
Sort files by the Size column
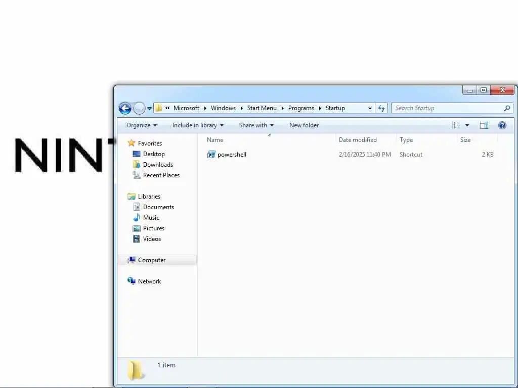[465, 140]
